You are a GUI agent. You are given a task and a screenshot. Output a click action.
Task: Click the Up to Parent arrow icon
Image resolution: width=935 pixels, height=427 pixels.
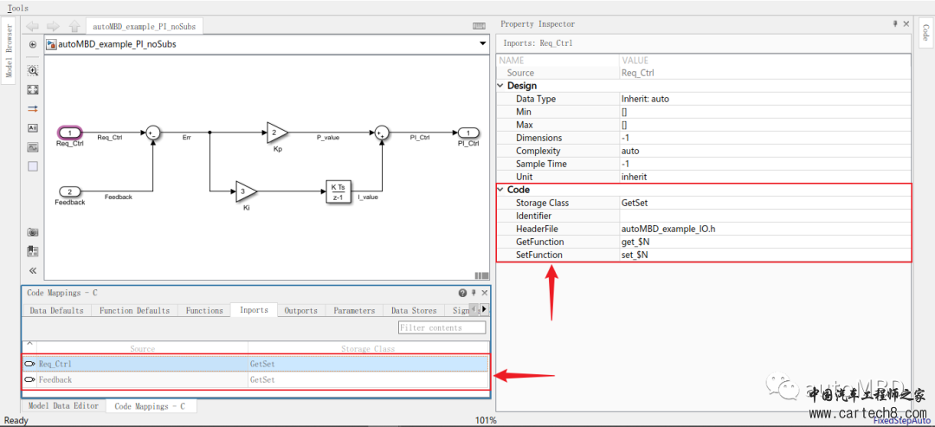click(74, 26)
